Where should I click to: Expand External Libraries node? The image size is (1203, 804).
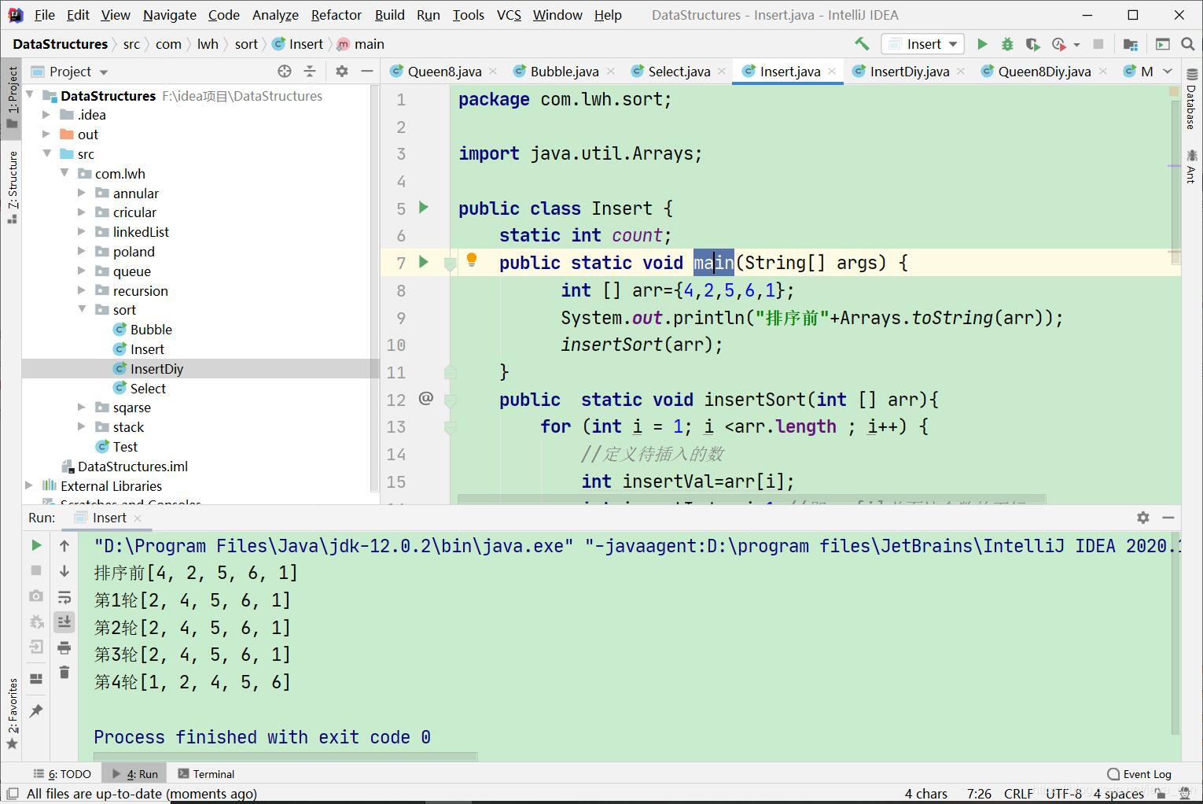[x=29, y=486]
